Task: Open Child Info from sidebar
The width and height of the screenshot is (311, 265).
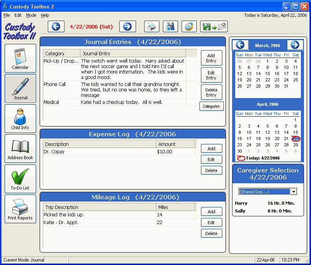Action: point(20,119)
